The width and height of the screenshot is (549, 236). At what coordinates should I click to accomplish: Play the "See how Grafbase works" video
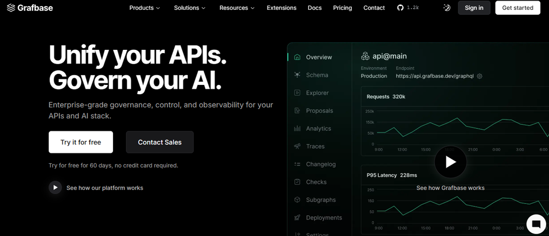pos(450,162)
